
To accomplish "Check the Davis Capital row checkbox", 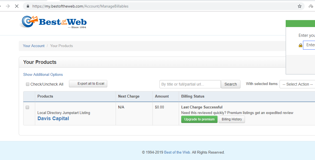I will 28,107.
